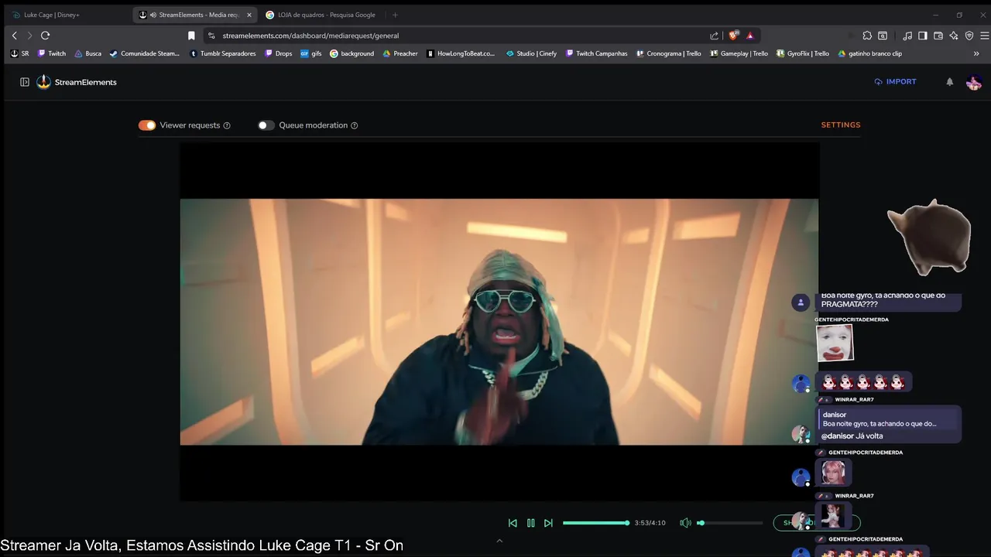Toggle the StreamElements sidebar panel icon

coord(25,82)
